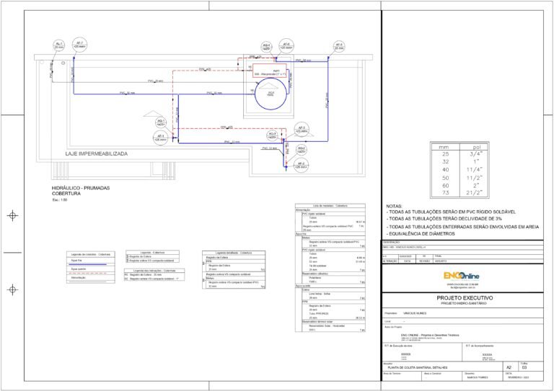The width and height of the screenshot is (554, 391).
Task: Select the AQ-1 hot water riser tag
Action: click(x=161, y=122)
